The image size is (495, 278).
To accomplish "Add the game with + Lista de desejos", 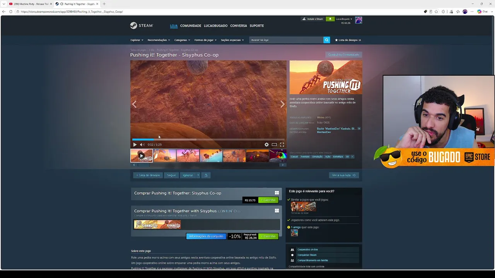I will coord(148,175).
